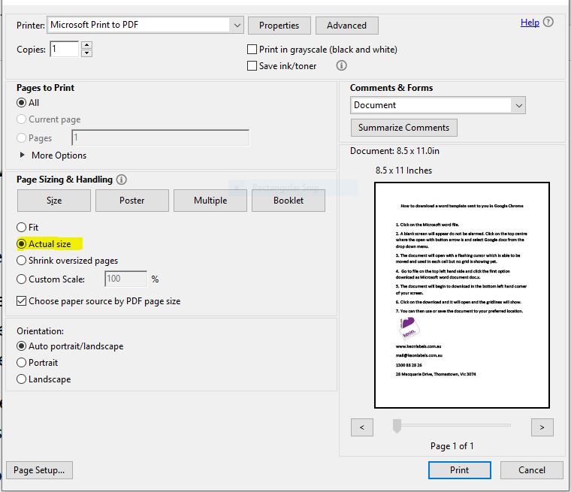Click the 'Page 1 of 1' text
Image resolution: width=571 pixels, height=492 pixels.
coord(452,446)
